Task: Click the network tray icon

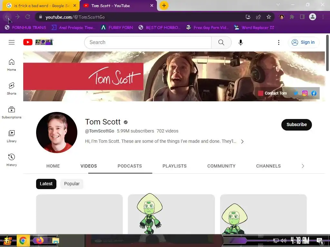Action: coord(276,241)
